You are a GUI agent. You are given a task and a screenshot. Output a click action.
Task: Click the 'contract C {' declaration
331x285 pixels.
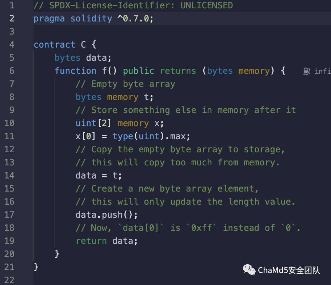[65, 44]
